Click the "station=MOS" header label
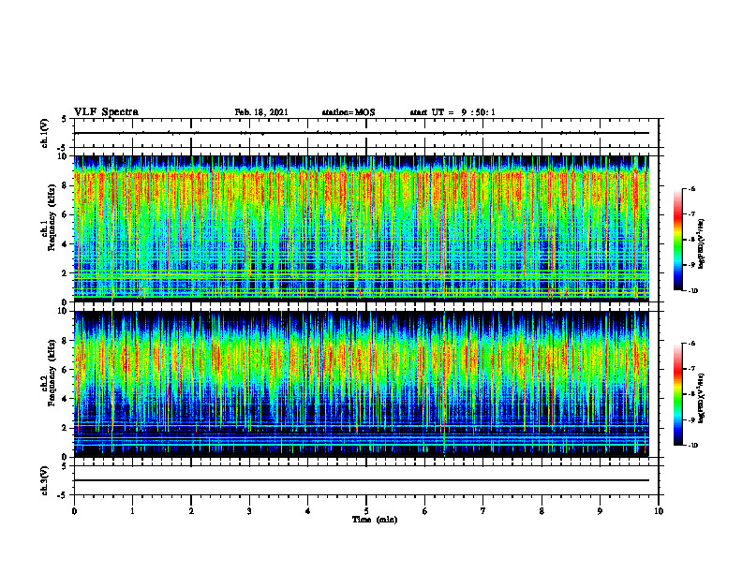 pos(349,112)
